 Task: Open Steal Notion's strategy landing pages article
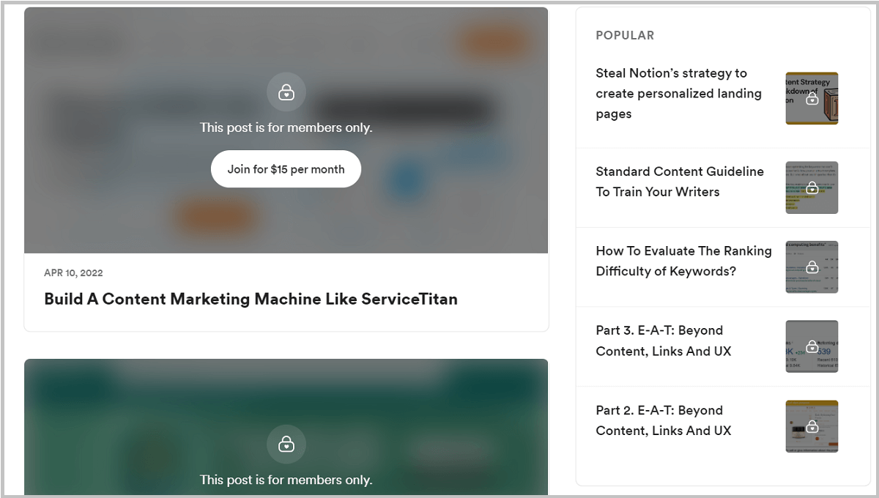678,94
